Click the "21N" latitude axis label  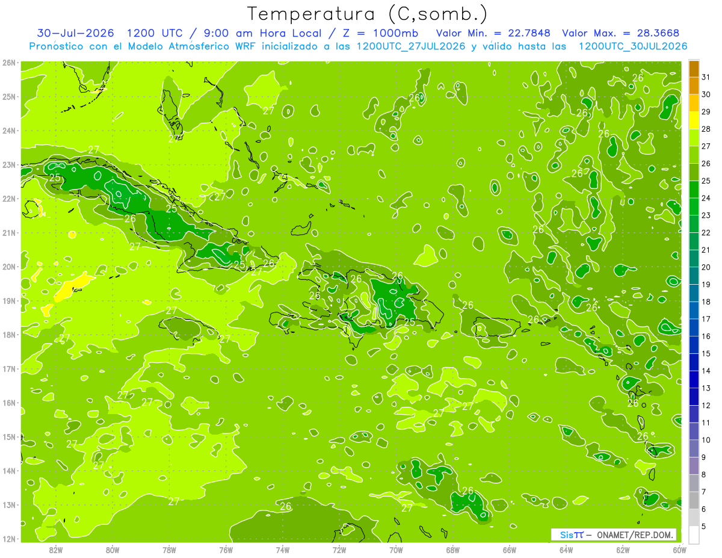coord(9,233)
